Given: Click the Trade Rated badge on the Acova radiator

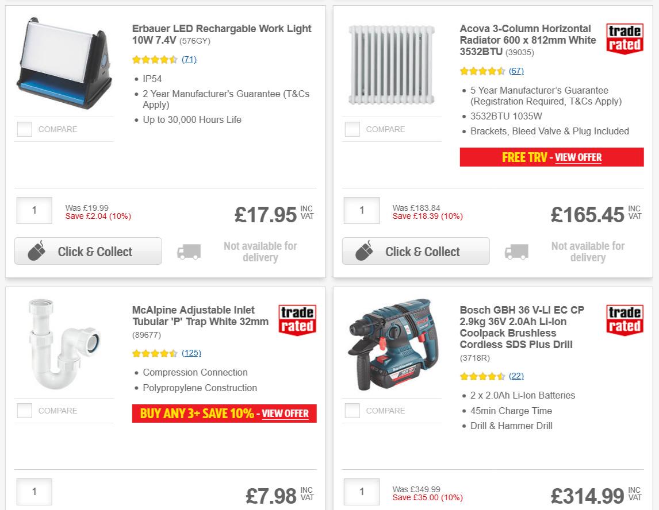Looking at the screenshot, I should [x=624, y=39].
